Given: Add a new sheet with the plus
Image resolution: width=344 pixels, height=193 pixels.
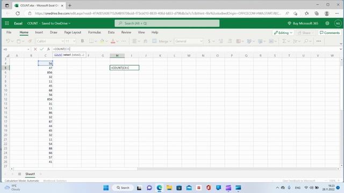Looking at the screenshot, I should [x=41, y=174].
